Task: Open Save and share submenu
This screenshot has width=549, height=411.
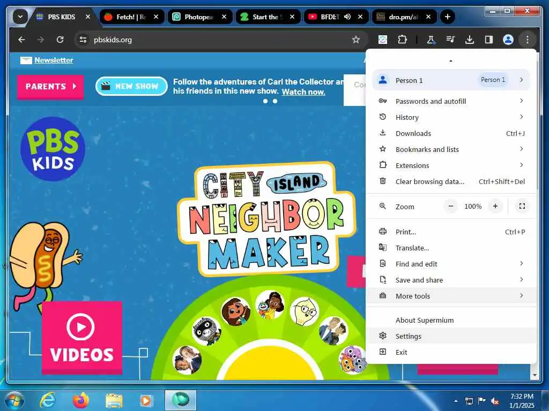Action: [451, 280]
